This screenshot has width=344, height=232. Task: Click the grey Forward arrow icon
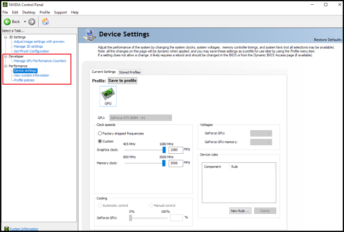pyautogui.click(x=32, y=21)
